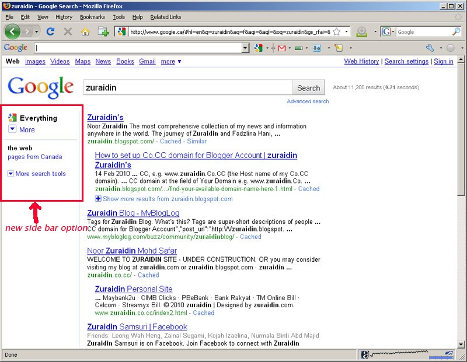This screenshot has width=467, height=362.
Task: Open the News link
Action: coord(103,61)
